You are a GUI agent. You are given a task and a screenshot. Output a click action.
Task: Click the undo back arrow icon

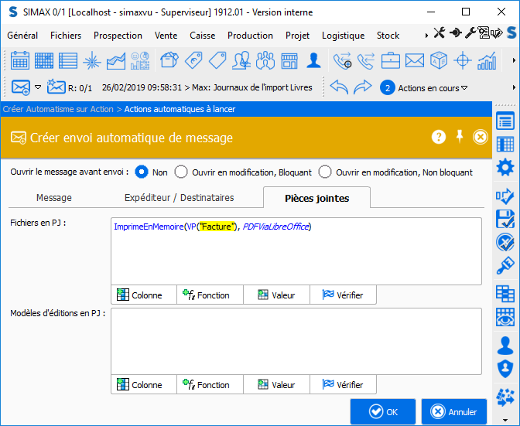click(339, 87)
